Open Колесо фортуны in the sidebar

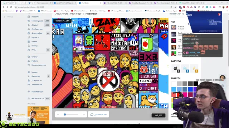pyautogui.click(x=39, y=65)
